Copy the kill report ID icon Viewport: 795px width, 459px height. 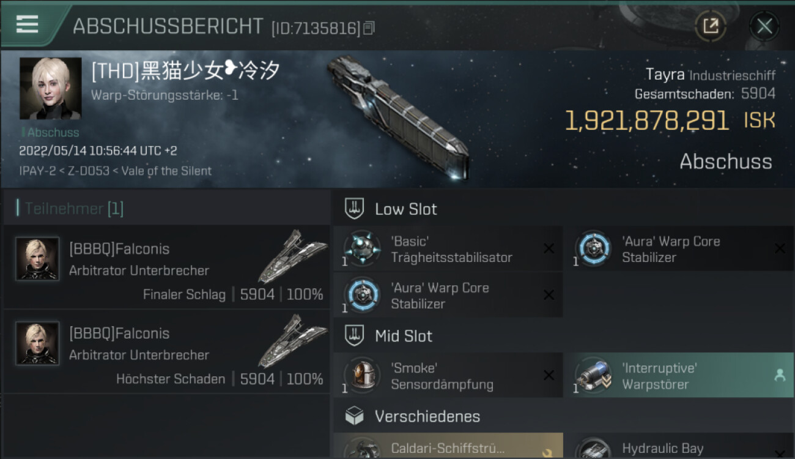tap(369, 28)
